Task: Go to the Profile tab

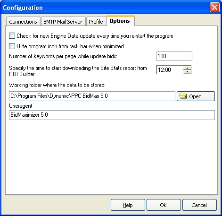Action: point(96,22)
